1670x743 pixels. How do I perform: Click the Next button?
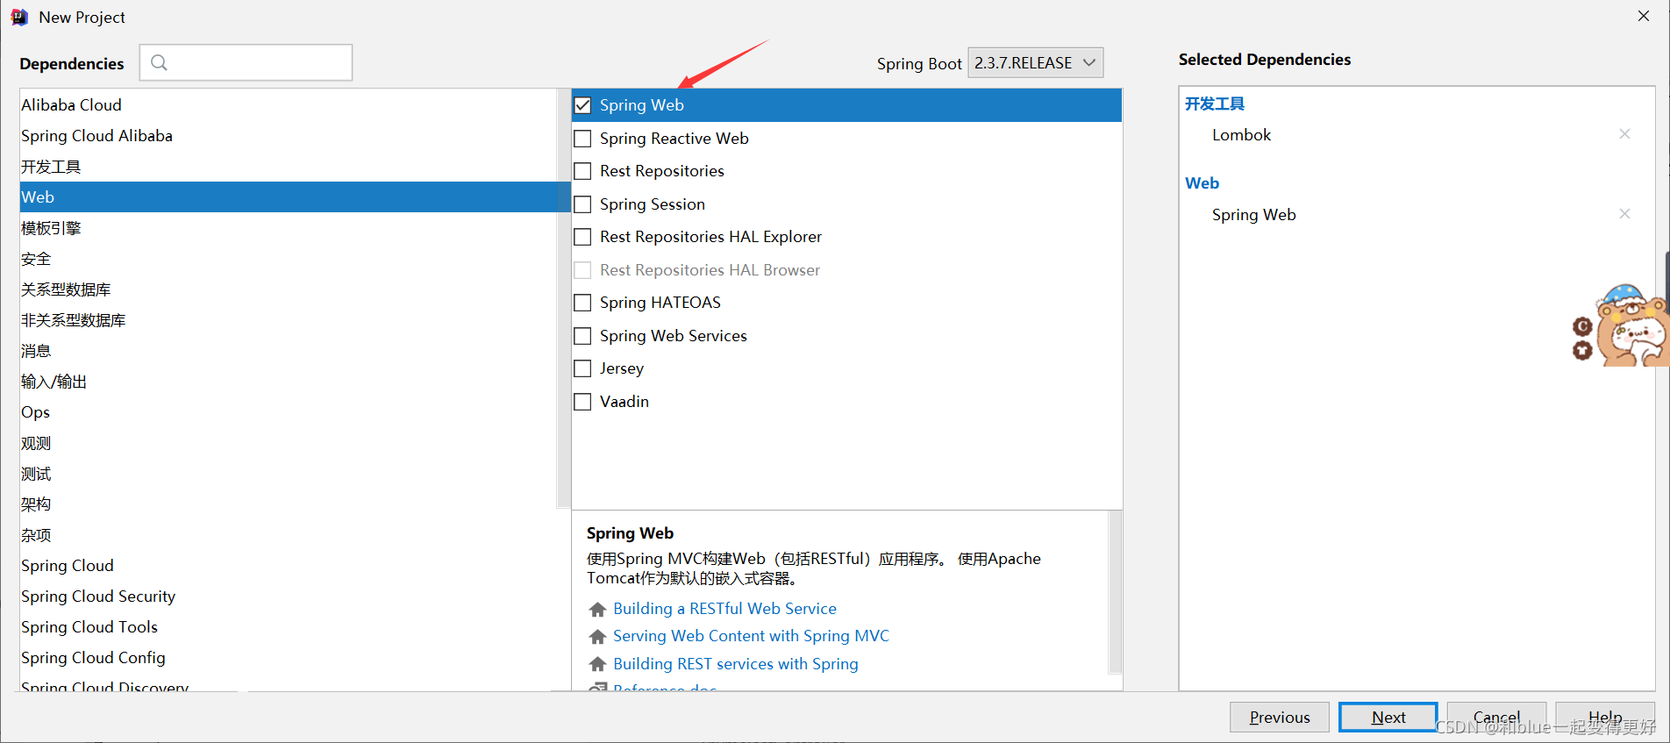tap(1388, 718)
